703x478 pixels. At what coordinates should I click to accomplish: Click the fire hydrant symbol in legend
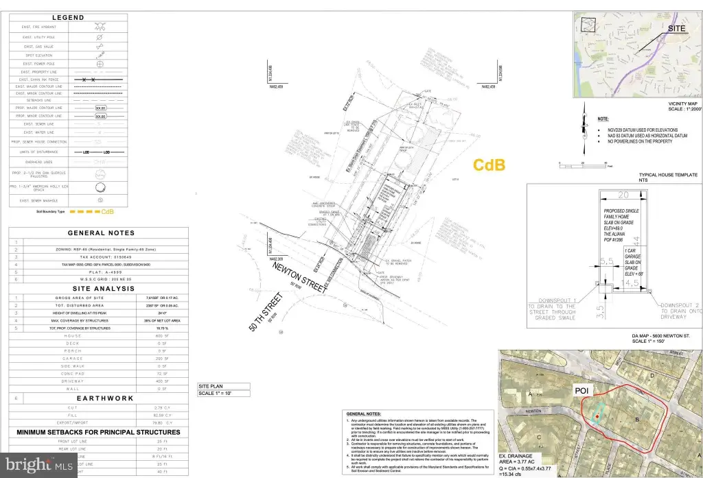point(100,28)
